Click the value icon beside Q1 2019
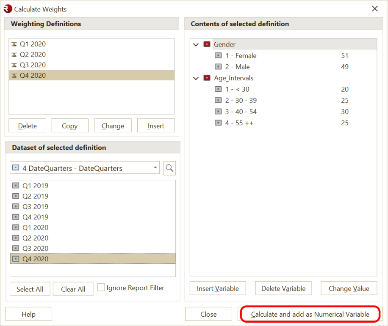This screenshot has height=326, width=388. point(16,185)
